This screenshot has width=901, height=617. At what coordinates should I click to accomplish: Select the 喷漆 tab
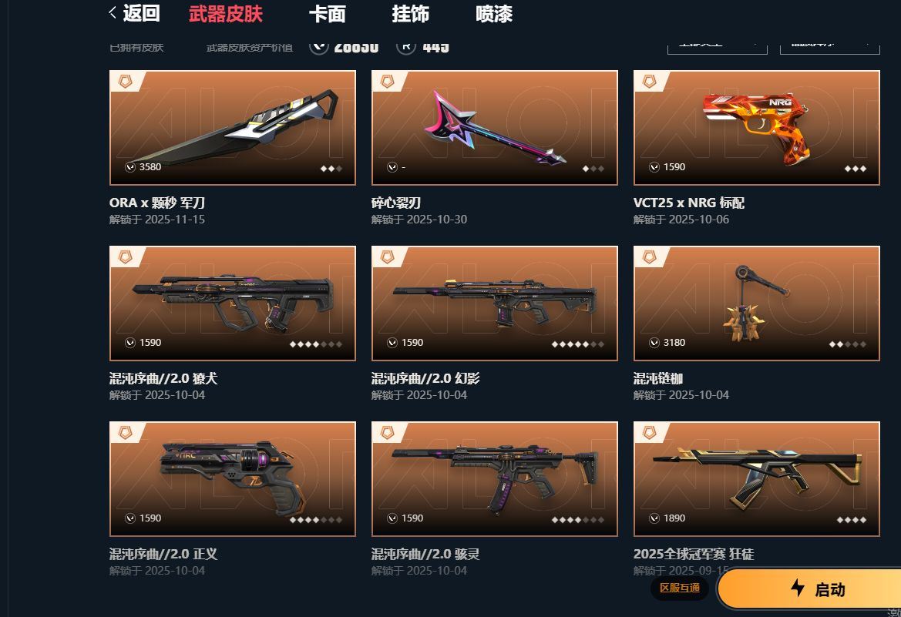click(494, 14)
